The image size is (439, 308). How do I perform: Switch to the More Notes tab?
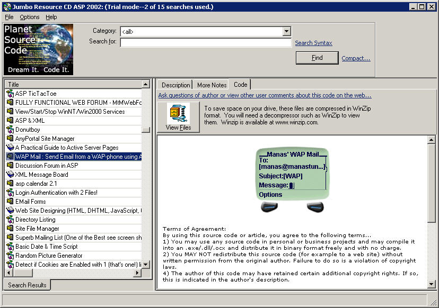tap(212, 85)
